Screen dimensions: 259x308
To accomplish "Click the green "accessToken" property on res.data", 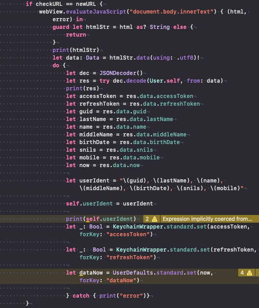I will tap(175, 96).
